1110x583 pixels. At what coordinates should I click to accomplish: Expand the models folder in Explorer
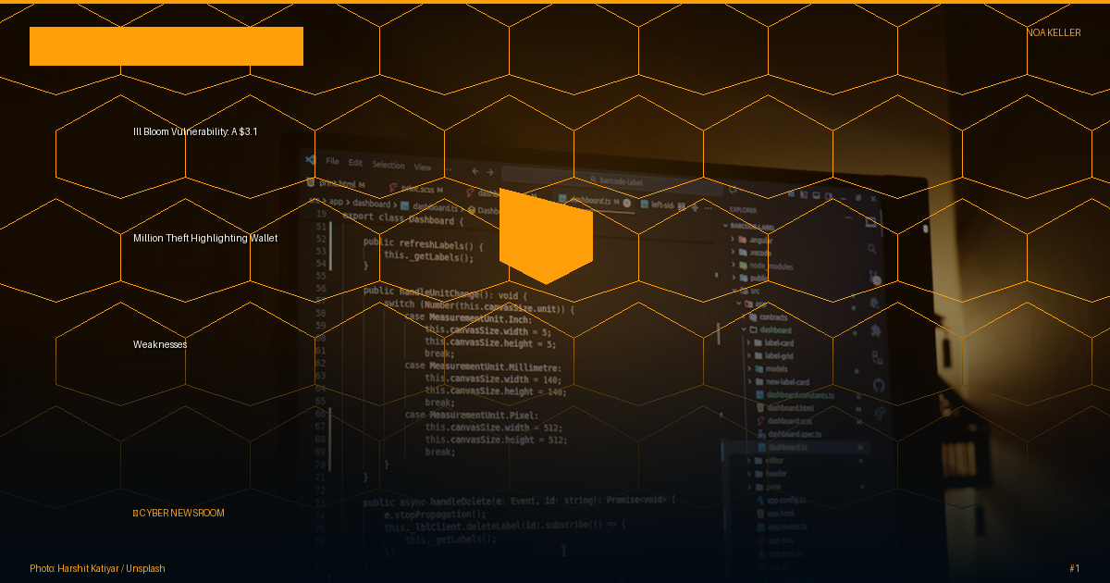[x=768, y=368]
